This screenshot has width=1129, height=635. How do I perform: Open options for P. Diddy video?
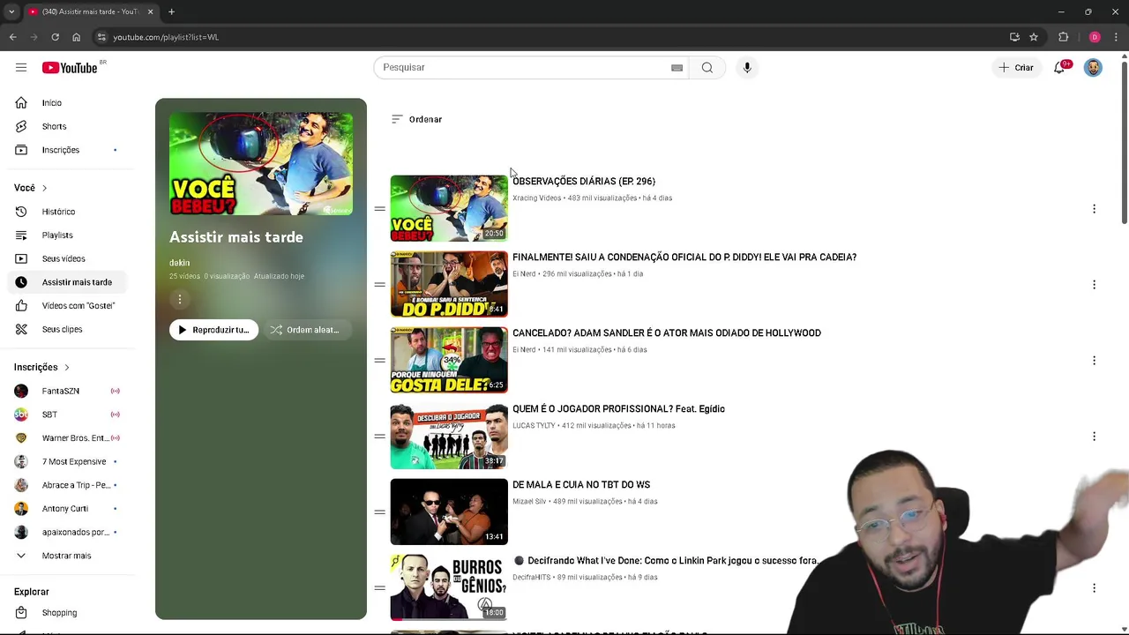point(1094,285)
